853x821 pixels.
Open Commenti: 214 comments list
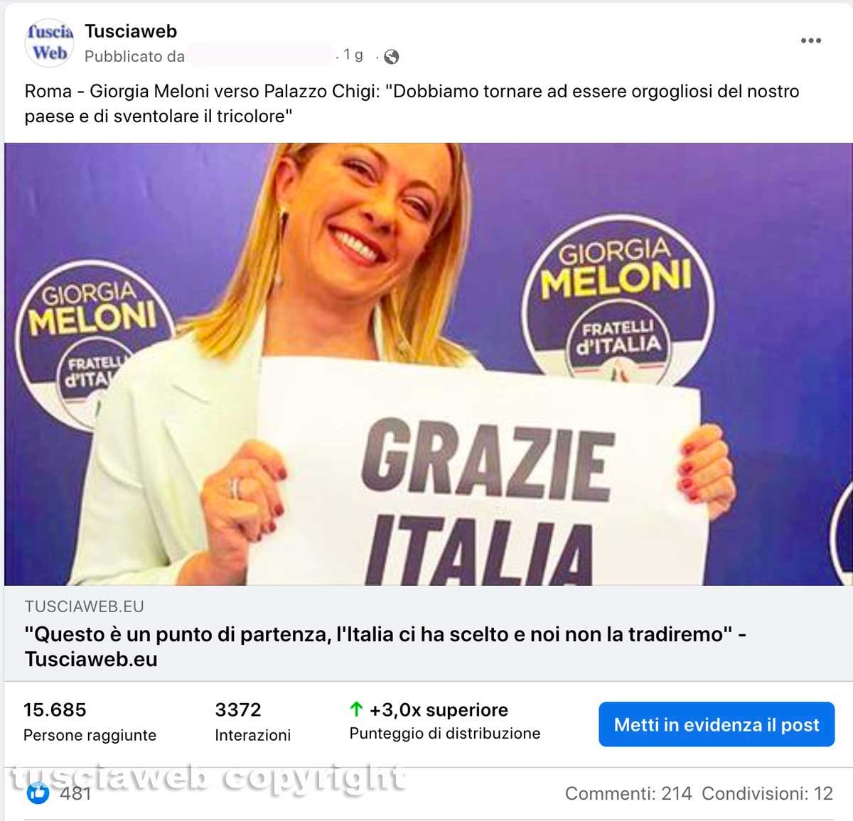628,793
